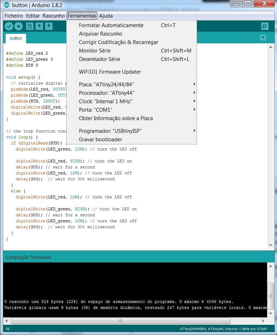The image size is (277, 335).
Task: Click the horizontal scrollbar left arrow
Action: click(x=7, y=321)
